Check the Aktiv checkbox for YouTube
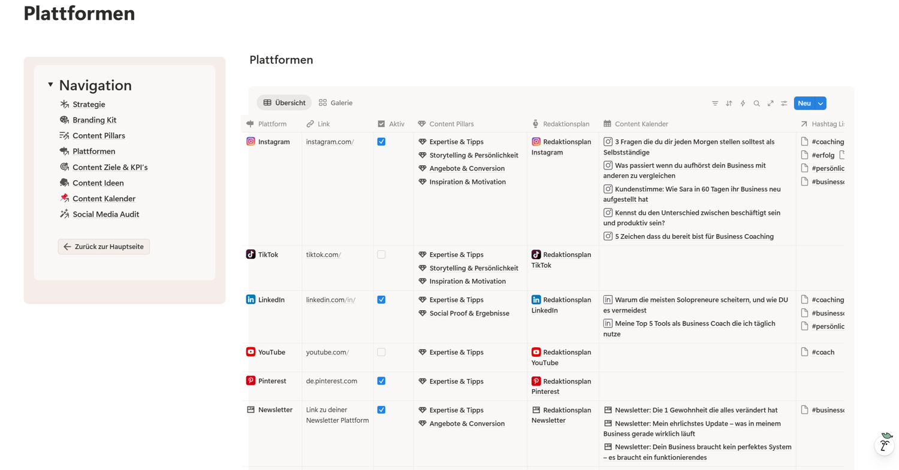 pyautogui.click(x=381, y=352)
